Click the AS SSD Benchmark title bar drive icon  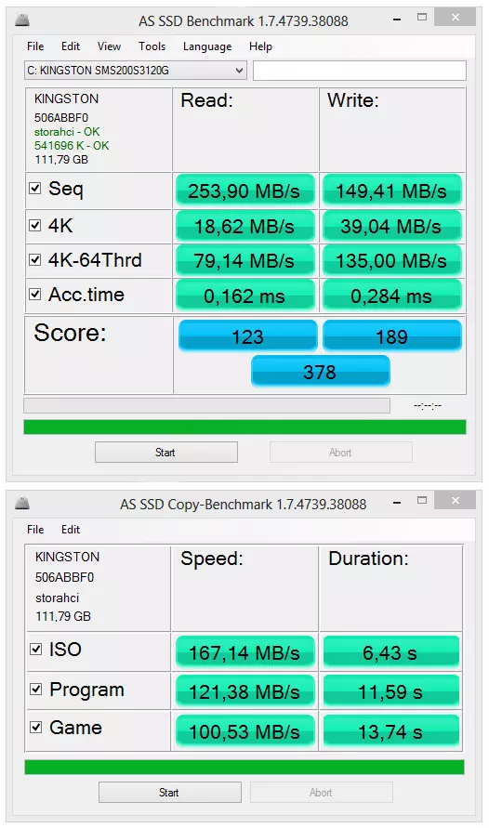point(21,20)
